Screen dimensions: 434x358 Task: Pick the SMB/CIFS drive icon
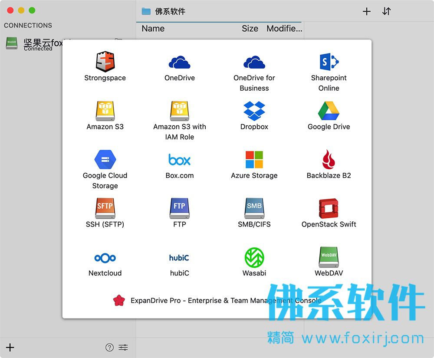pyautogui.click(x=254, y=208)
